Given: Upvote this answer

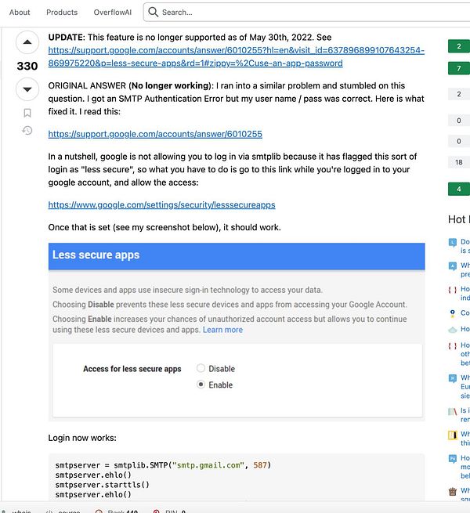Looking at the screenshot, I should pos(27,42).
